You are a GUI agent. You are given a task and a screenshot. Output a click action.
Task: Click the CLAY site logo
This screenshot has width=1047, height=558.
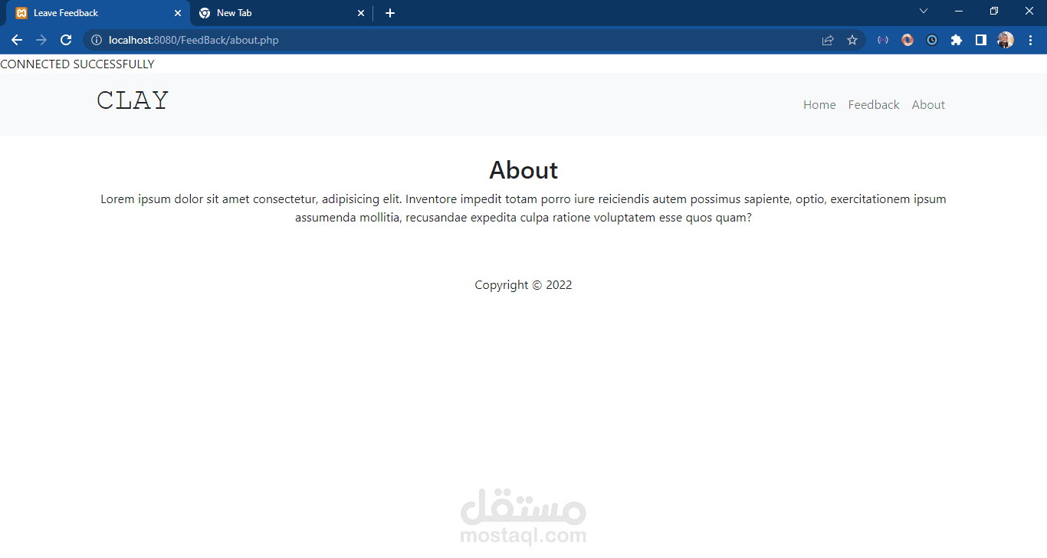tap(133, 100)
